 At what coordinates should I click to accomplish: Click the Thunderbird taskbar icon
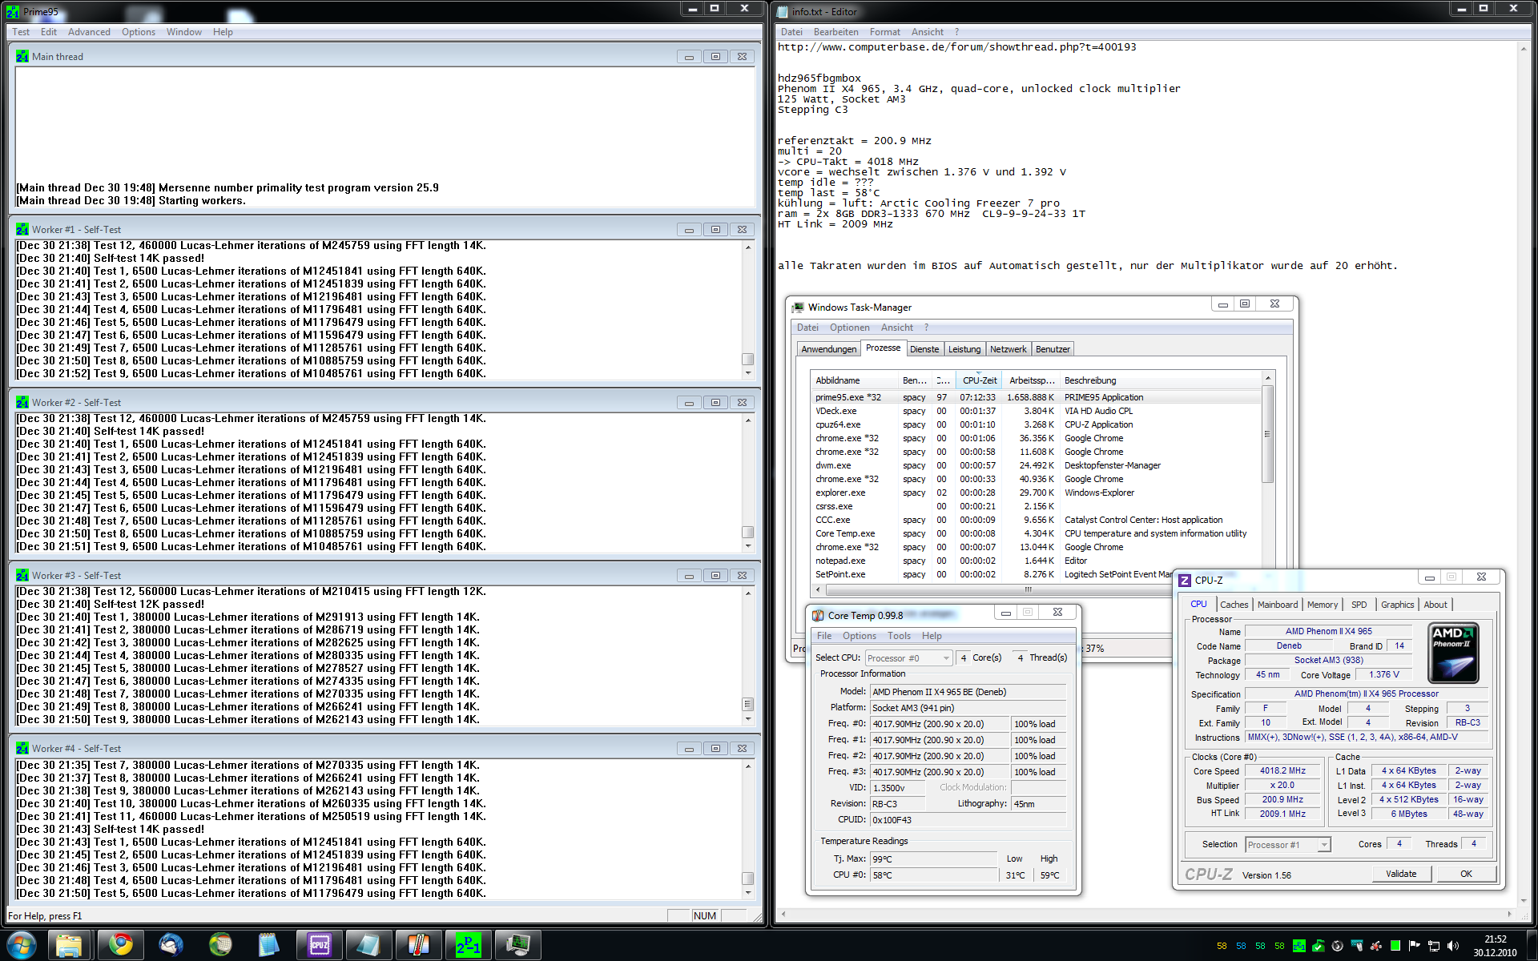(171, 945)
